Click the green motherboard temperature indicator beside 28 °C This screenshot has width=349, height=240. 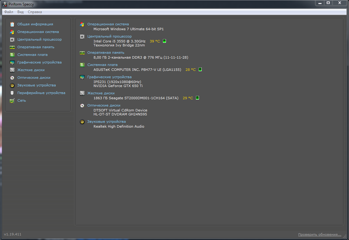200,69
